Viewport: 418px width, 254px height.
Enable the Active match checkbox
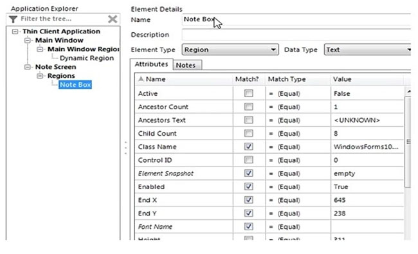[248, 93]
